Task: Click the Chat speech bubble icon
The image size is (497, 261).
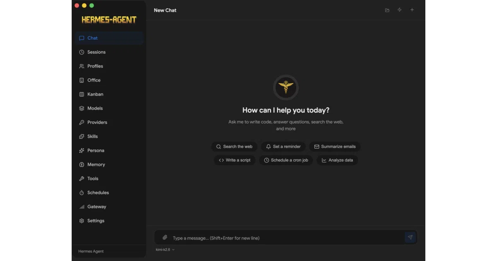Action: click(x=82, y=38)
